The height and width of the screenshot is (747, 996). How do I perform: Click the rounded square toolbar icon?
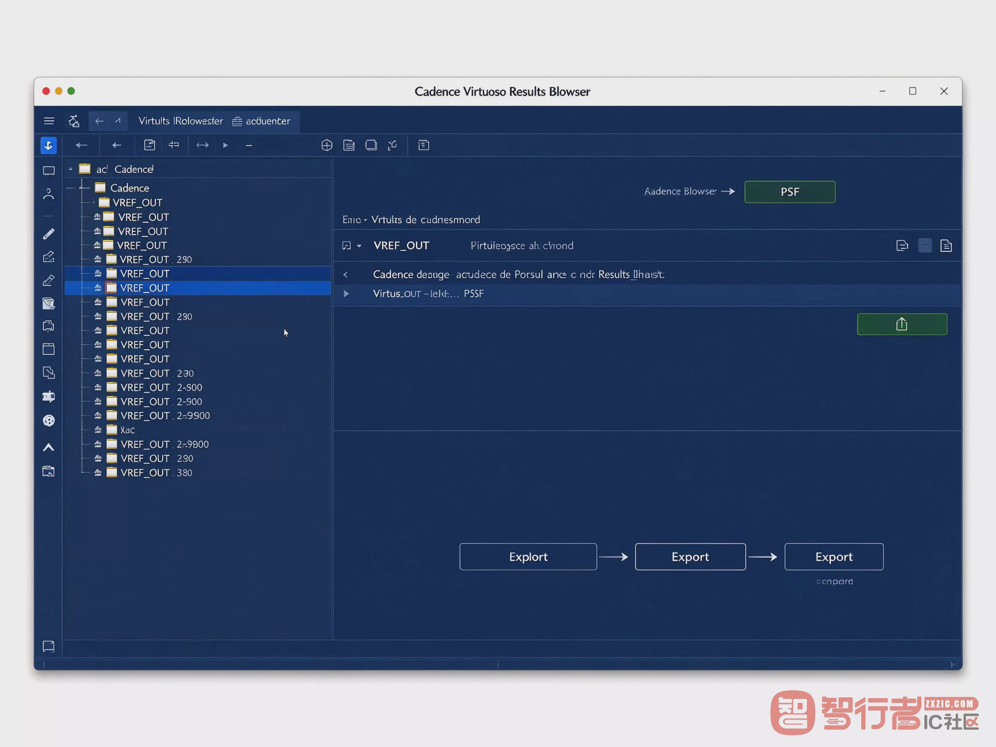click(x=371, y=145)
